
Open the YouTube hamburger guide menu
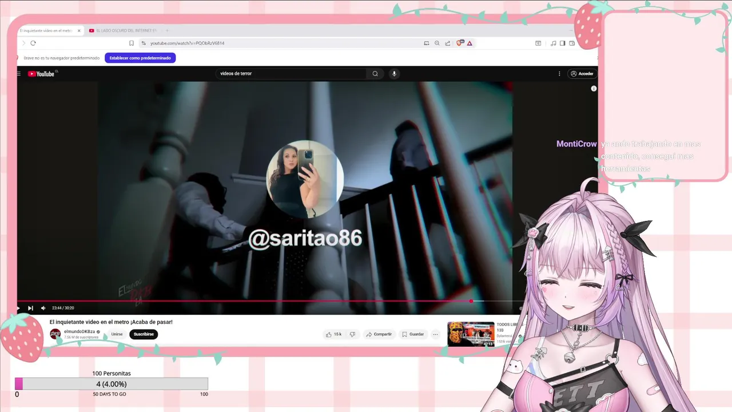click(x=19, y=73)
